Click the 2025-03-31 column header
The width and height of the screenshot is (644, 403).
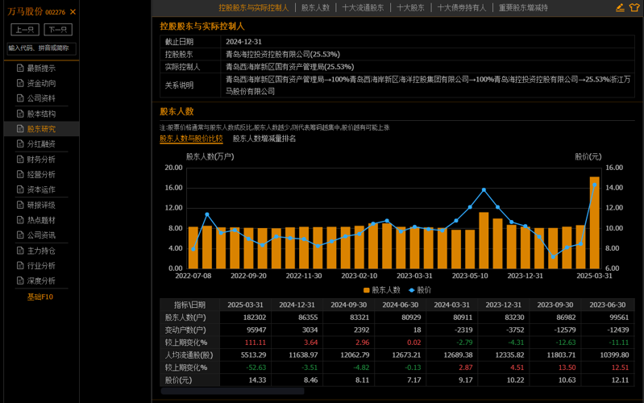point(245,305)
